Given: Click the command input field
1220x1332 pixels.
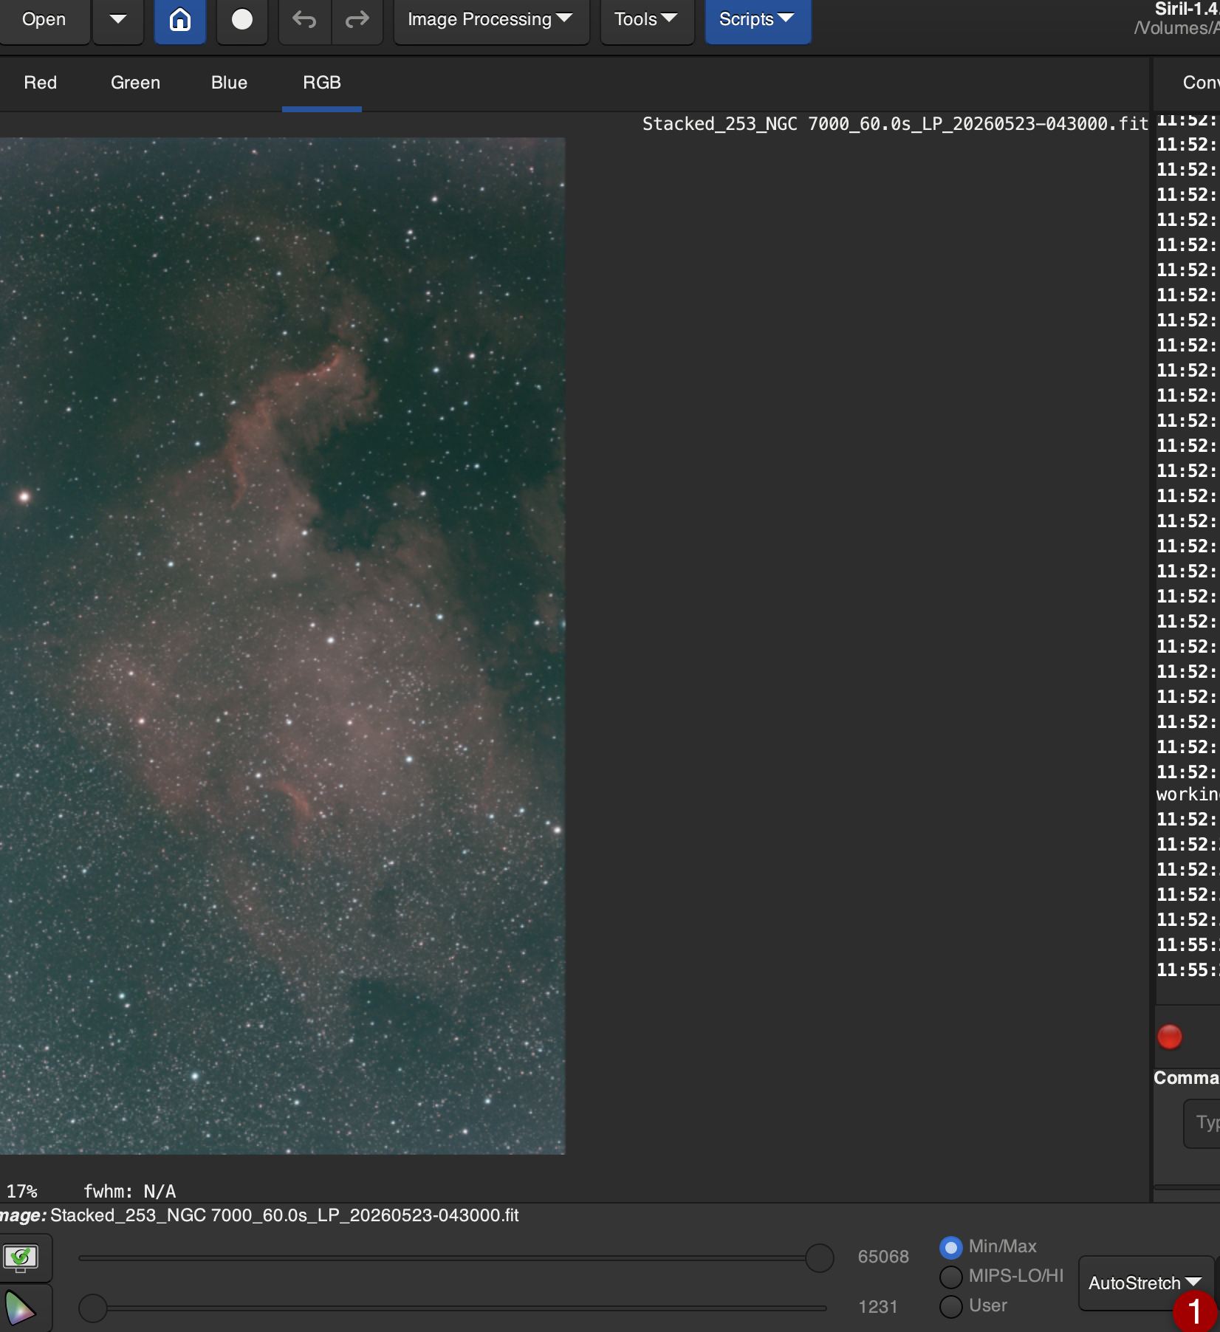Looking at the screenshot, I should [x=1202, y=1123].
